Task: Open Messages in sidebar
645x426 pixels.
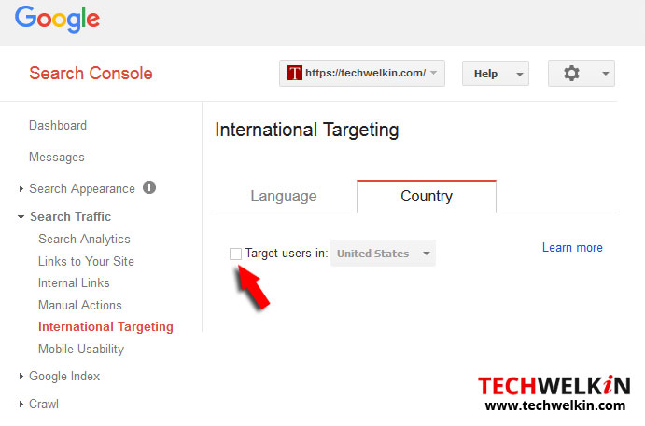Action: pyautogui.click(x=57, y=157)
